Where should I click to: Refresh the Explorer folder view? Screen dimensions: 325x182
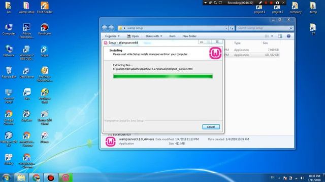[x=232, y=28]
